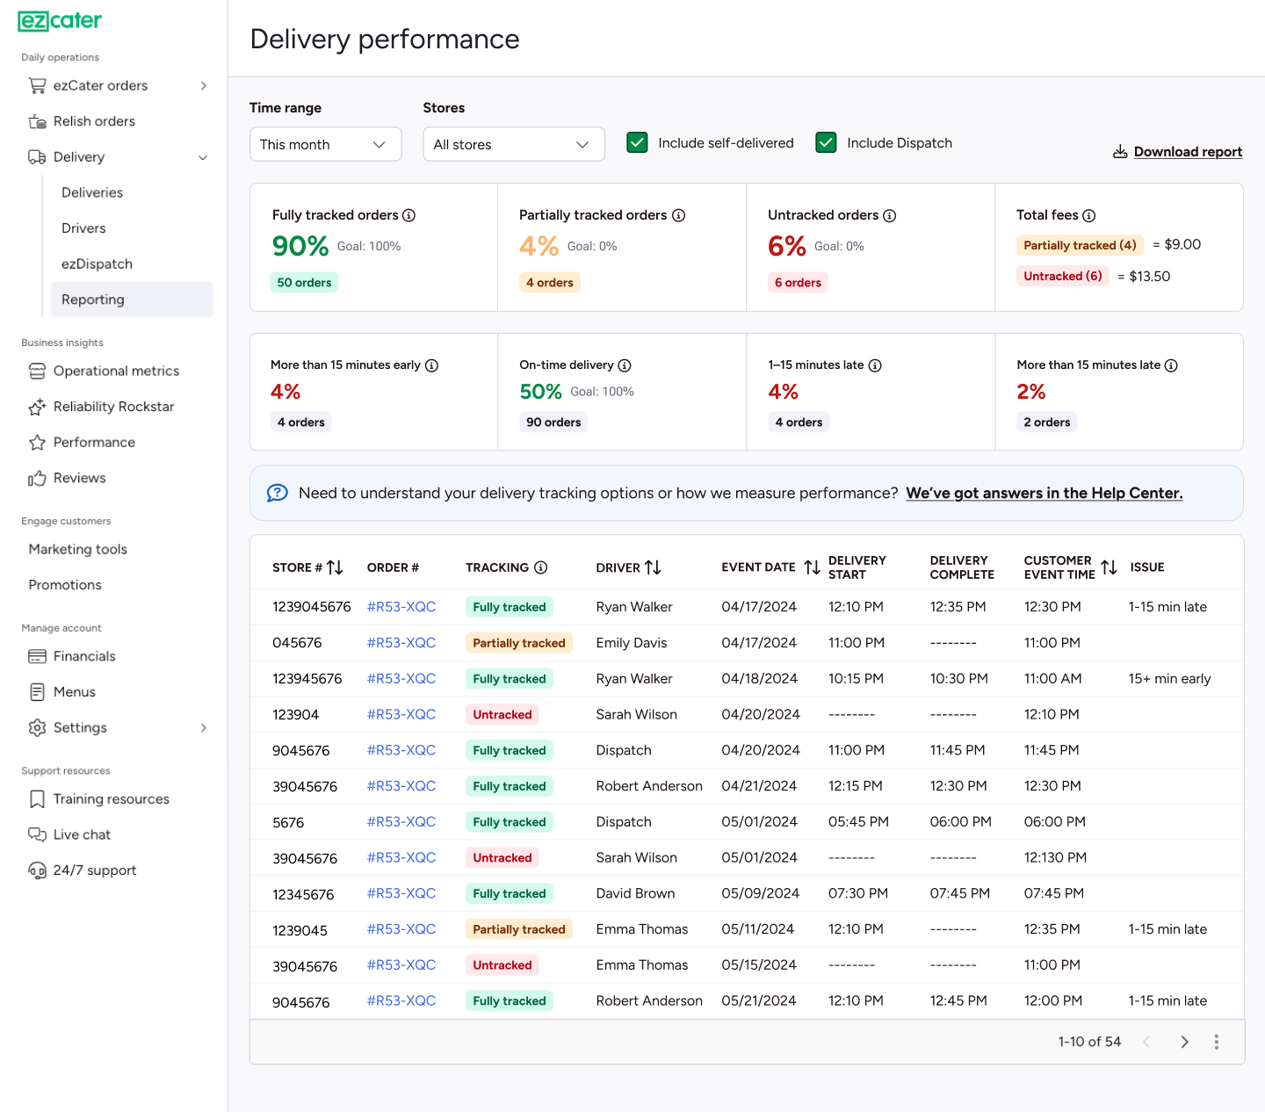This screenshot has height=1112, width=1265.
Task: Collapse the Delivery sidebar section
Action: [203, 157]
